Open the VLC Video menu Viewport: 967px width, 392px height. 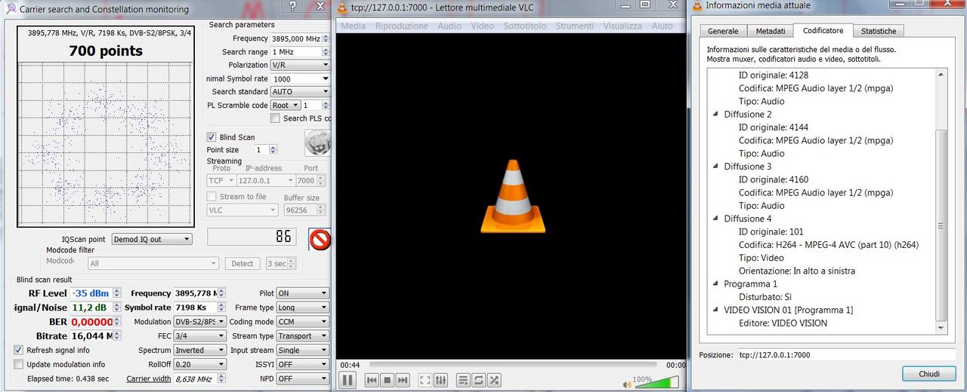[x=482, y=26]
